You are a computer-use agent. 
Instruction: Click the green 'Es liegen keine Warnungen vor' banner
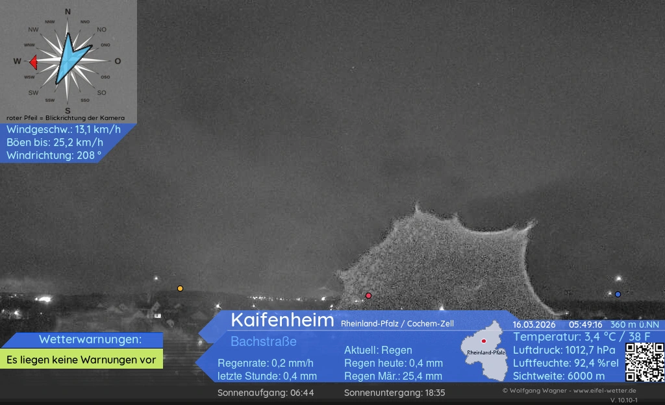[x=81, y=359]
